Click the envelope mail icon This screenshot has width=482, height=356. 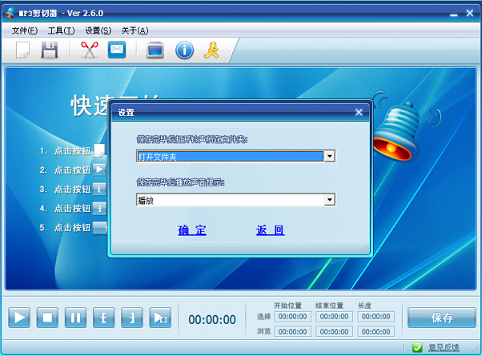click(117, 50)
